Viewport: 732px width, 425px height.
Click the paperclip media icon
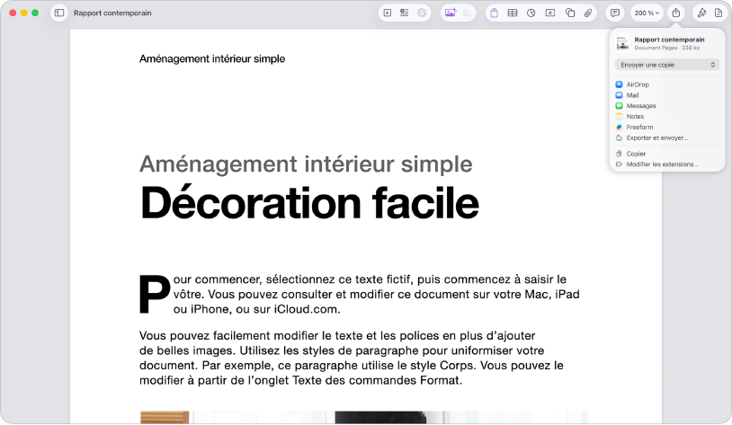coord(588,13)
